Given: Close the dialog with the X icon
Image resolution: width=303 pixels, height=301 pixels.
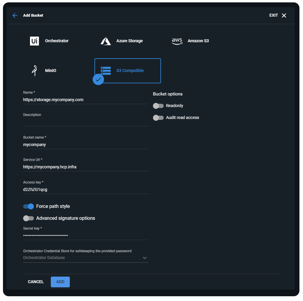Looking at the screenshot, I should 284,15.
